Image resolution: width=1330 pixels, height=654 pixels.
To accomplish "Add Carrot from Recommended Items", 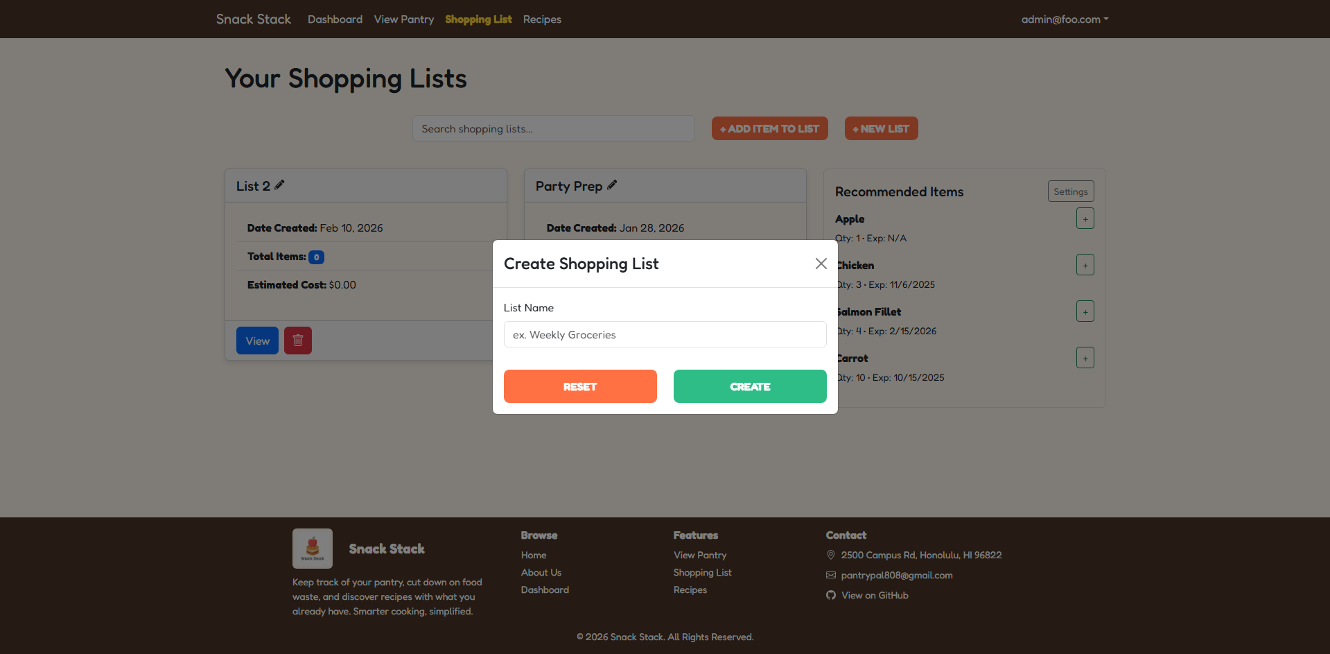I will click(1085, 357).
